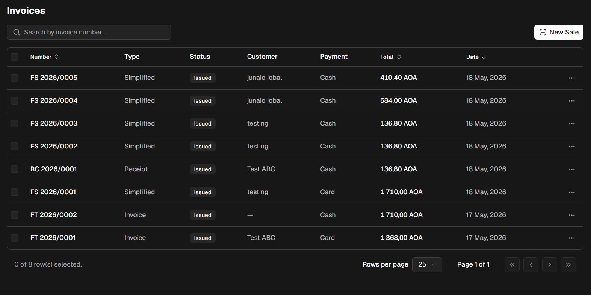
Task: Open invoice FS 2026/0002
Action: click(54, 146)
